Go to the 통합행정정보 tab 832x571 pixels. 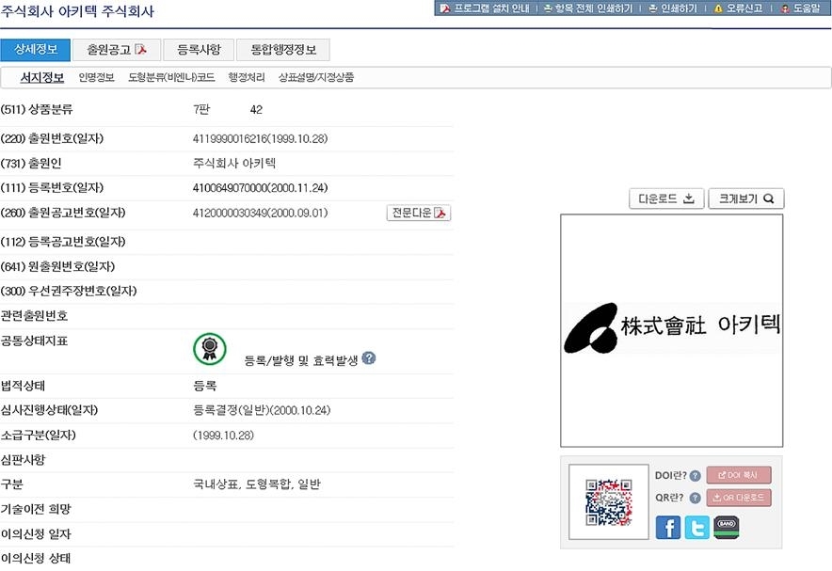click(283, 50)
